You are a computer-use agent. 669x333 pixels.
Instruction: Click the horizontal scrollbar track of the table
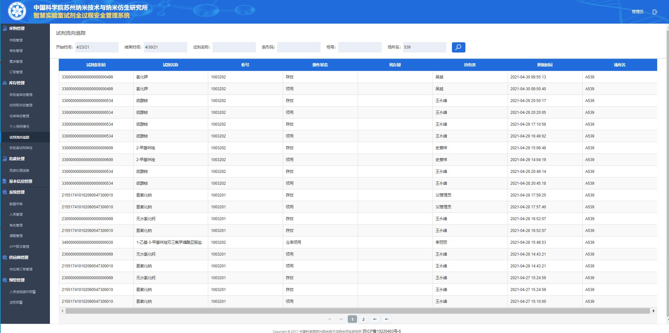pyautogui.click(x=358, y=311)
